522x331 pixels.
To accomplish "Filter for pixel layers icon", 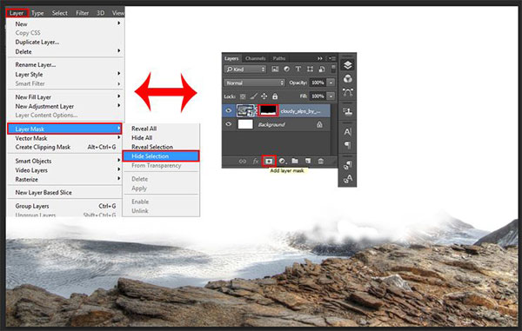I will [275, 70].
